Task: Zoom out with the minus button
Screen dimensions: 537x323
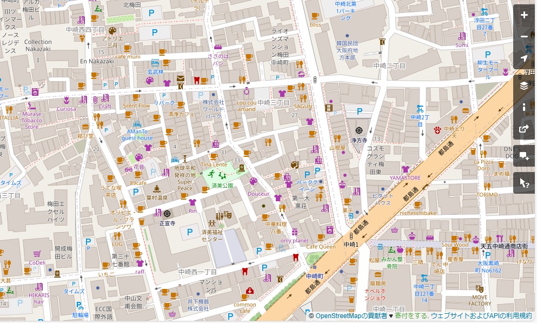Action: 523,37
